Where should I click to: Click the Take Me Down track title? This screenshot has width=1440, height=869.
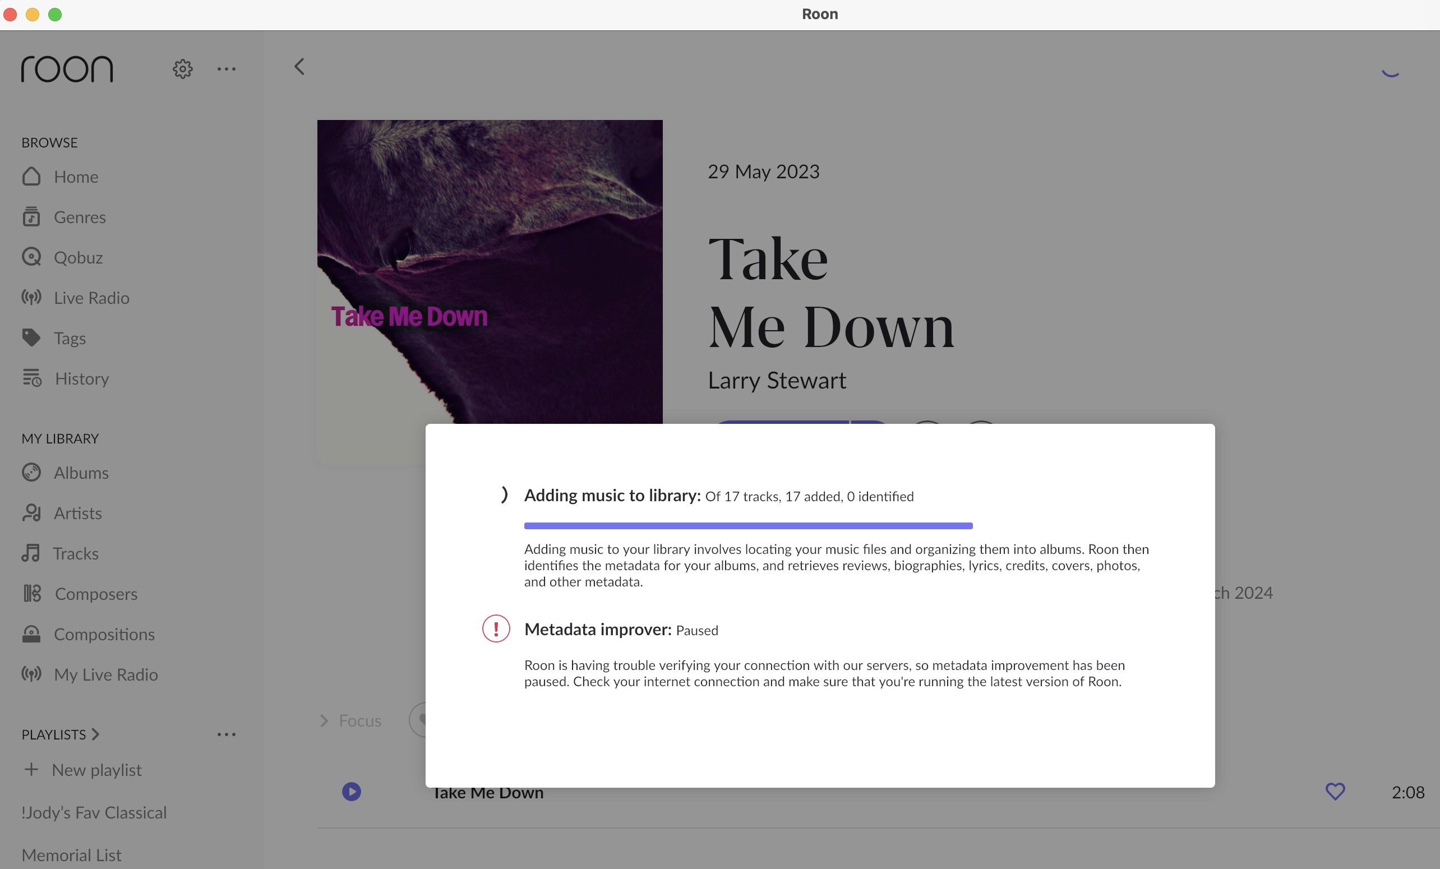[488, 794]
